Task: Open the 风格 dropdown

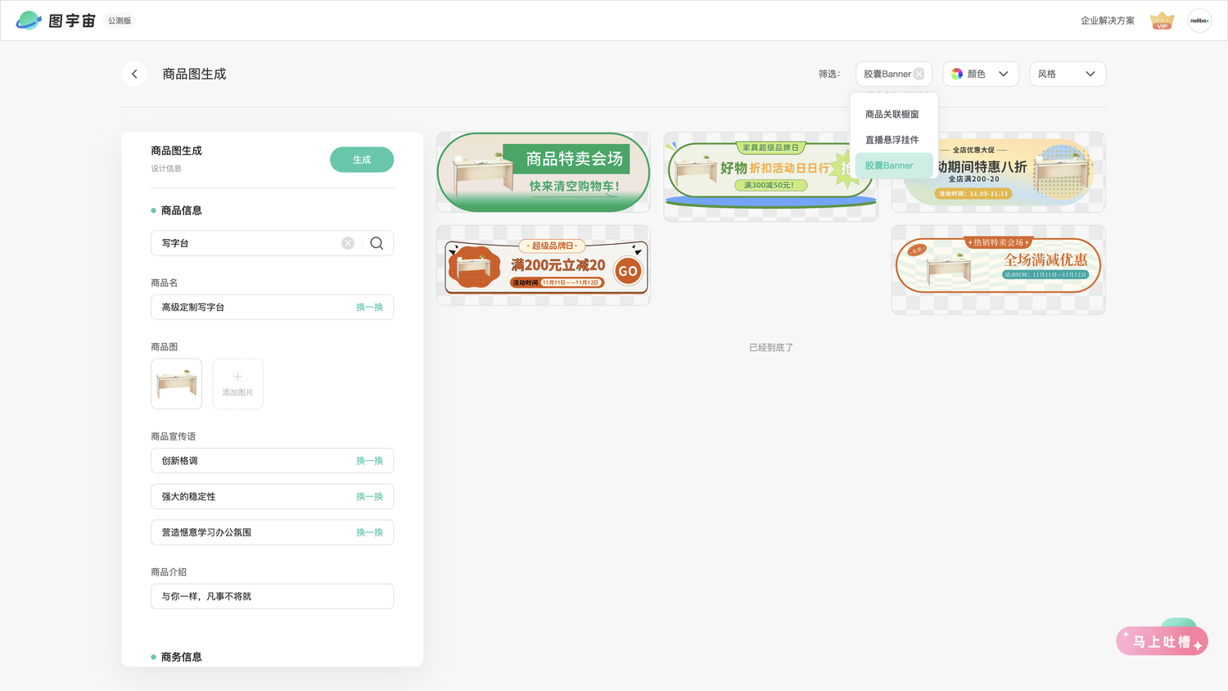Action: click(1068, 74)
